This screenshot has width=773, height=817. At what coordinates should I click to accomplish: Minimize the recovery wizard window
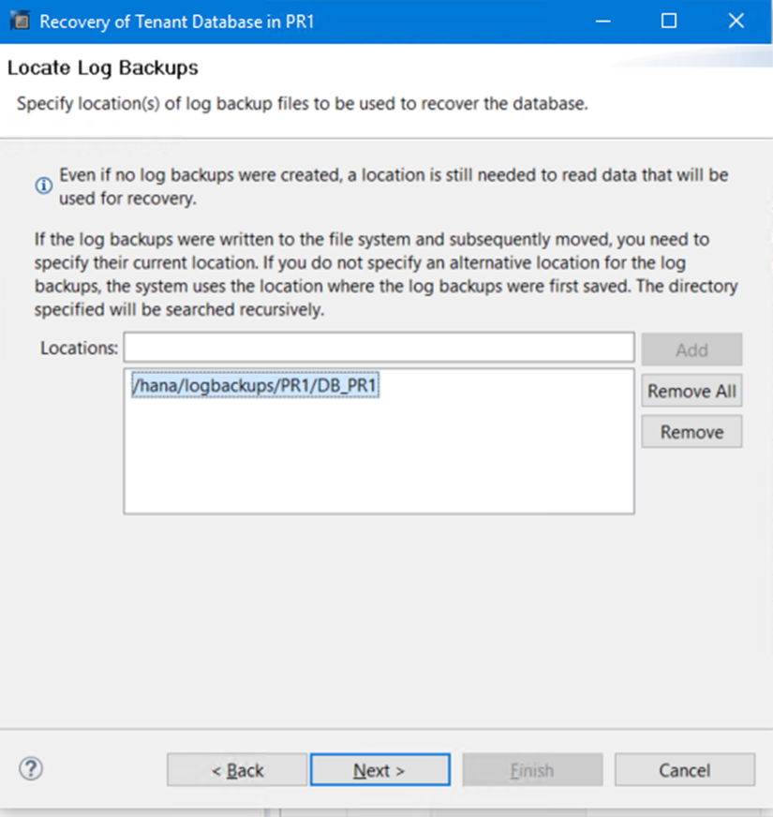(x=602, y=21)
